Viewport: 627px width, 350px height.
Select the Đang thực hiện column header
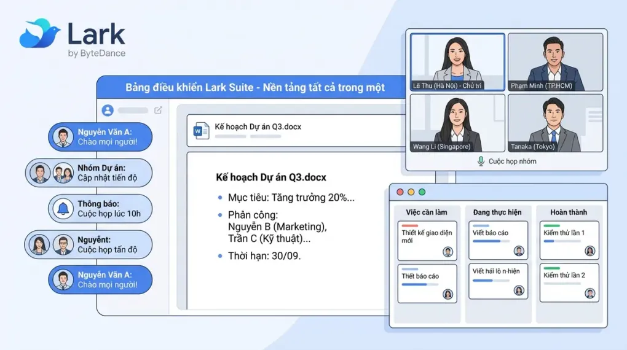pos(497,212)
